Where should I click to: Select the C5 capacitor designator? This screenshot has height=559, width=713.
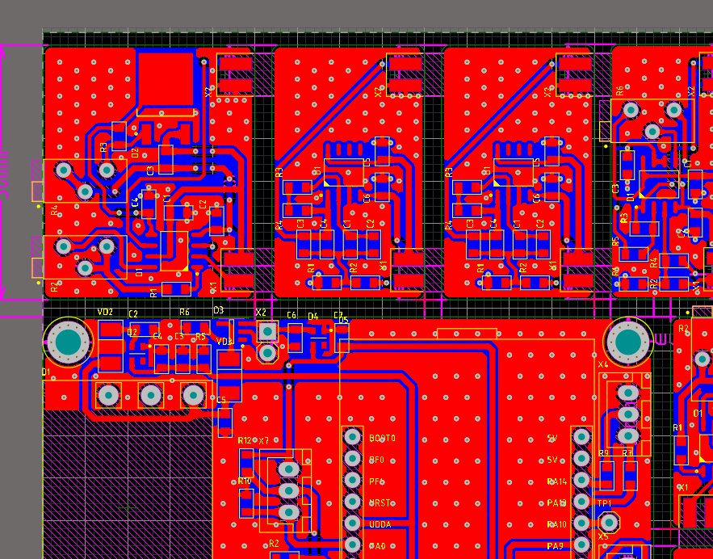click(221, 400)
